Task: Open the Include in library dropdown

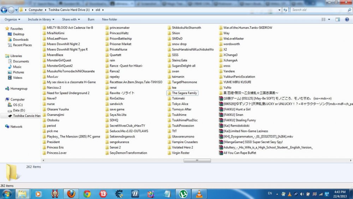Action: pos(41,19)
